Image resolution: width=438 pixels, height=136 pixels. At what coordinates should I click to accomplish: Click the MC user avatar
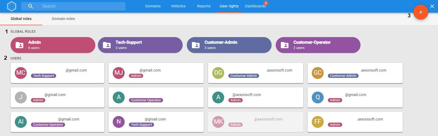pyautogui.click(x=21, y=73)
